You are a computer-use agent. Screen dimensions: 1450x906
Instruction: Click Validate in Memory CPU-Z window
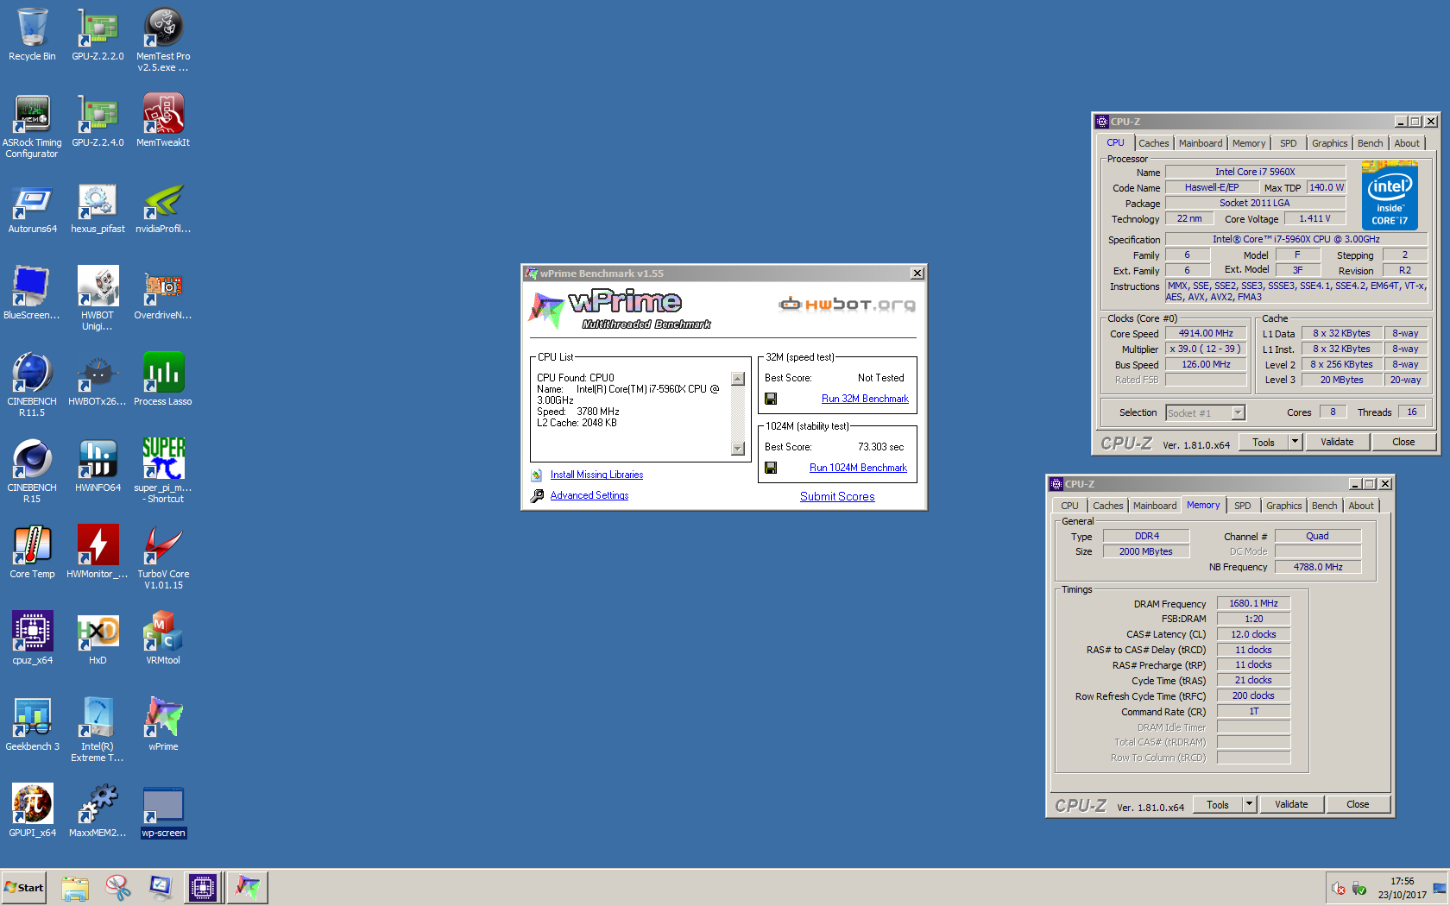click(1291, 804)
